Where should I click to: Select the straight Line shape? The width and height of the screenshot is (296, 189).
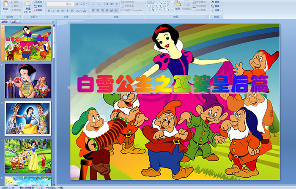(156, 2)
